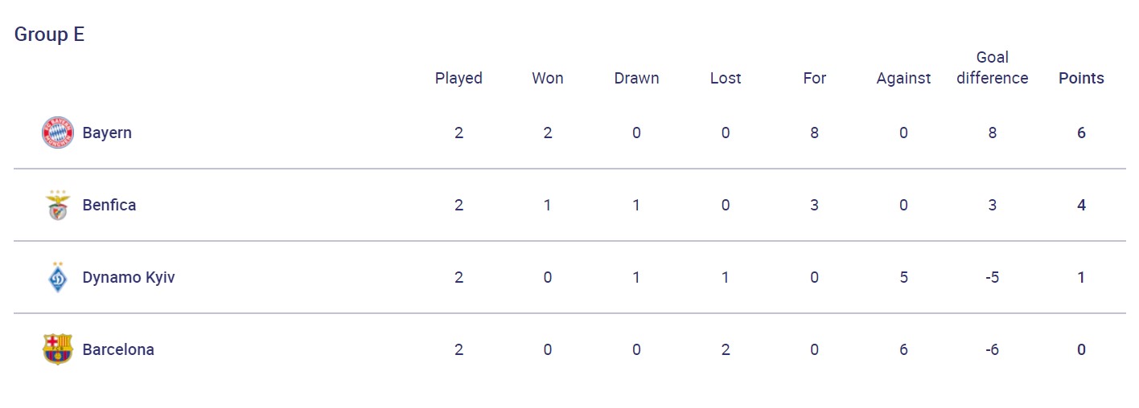Select the Against column header
The image size is (1139, 408).
903,78
